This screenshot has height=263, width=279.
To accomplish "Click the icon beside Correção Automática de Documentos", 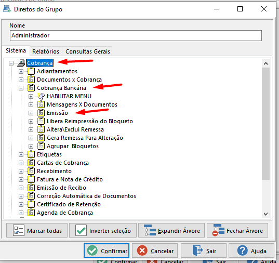I will coord(31,196).
